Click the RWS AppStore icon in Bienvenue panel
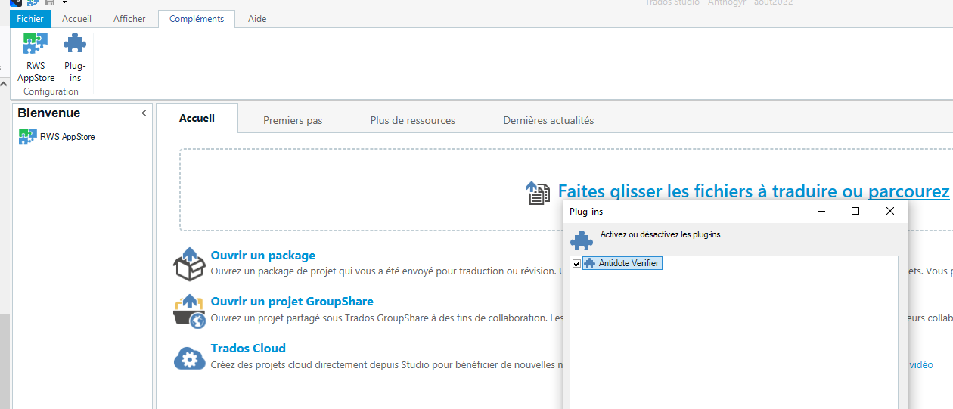 click(x=27, y=137)
